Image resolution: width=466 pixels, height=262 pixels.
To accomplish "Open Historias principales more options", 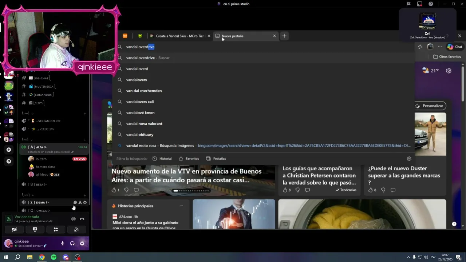I will (x=181, y=206).
